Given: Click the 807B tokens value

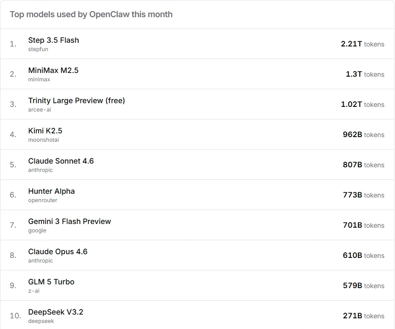Looking at the screenshot, I should tap(363, 165).
